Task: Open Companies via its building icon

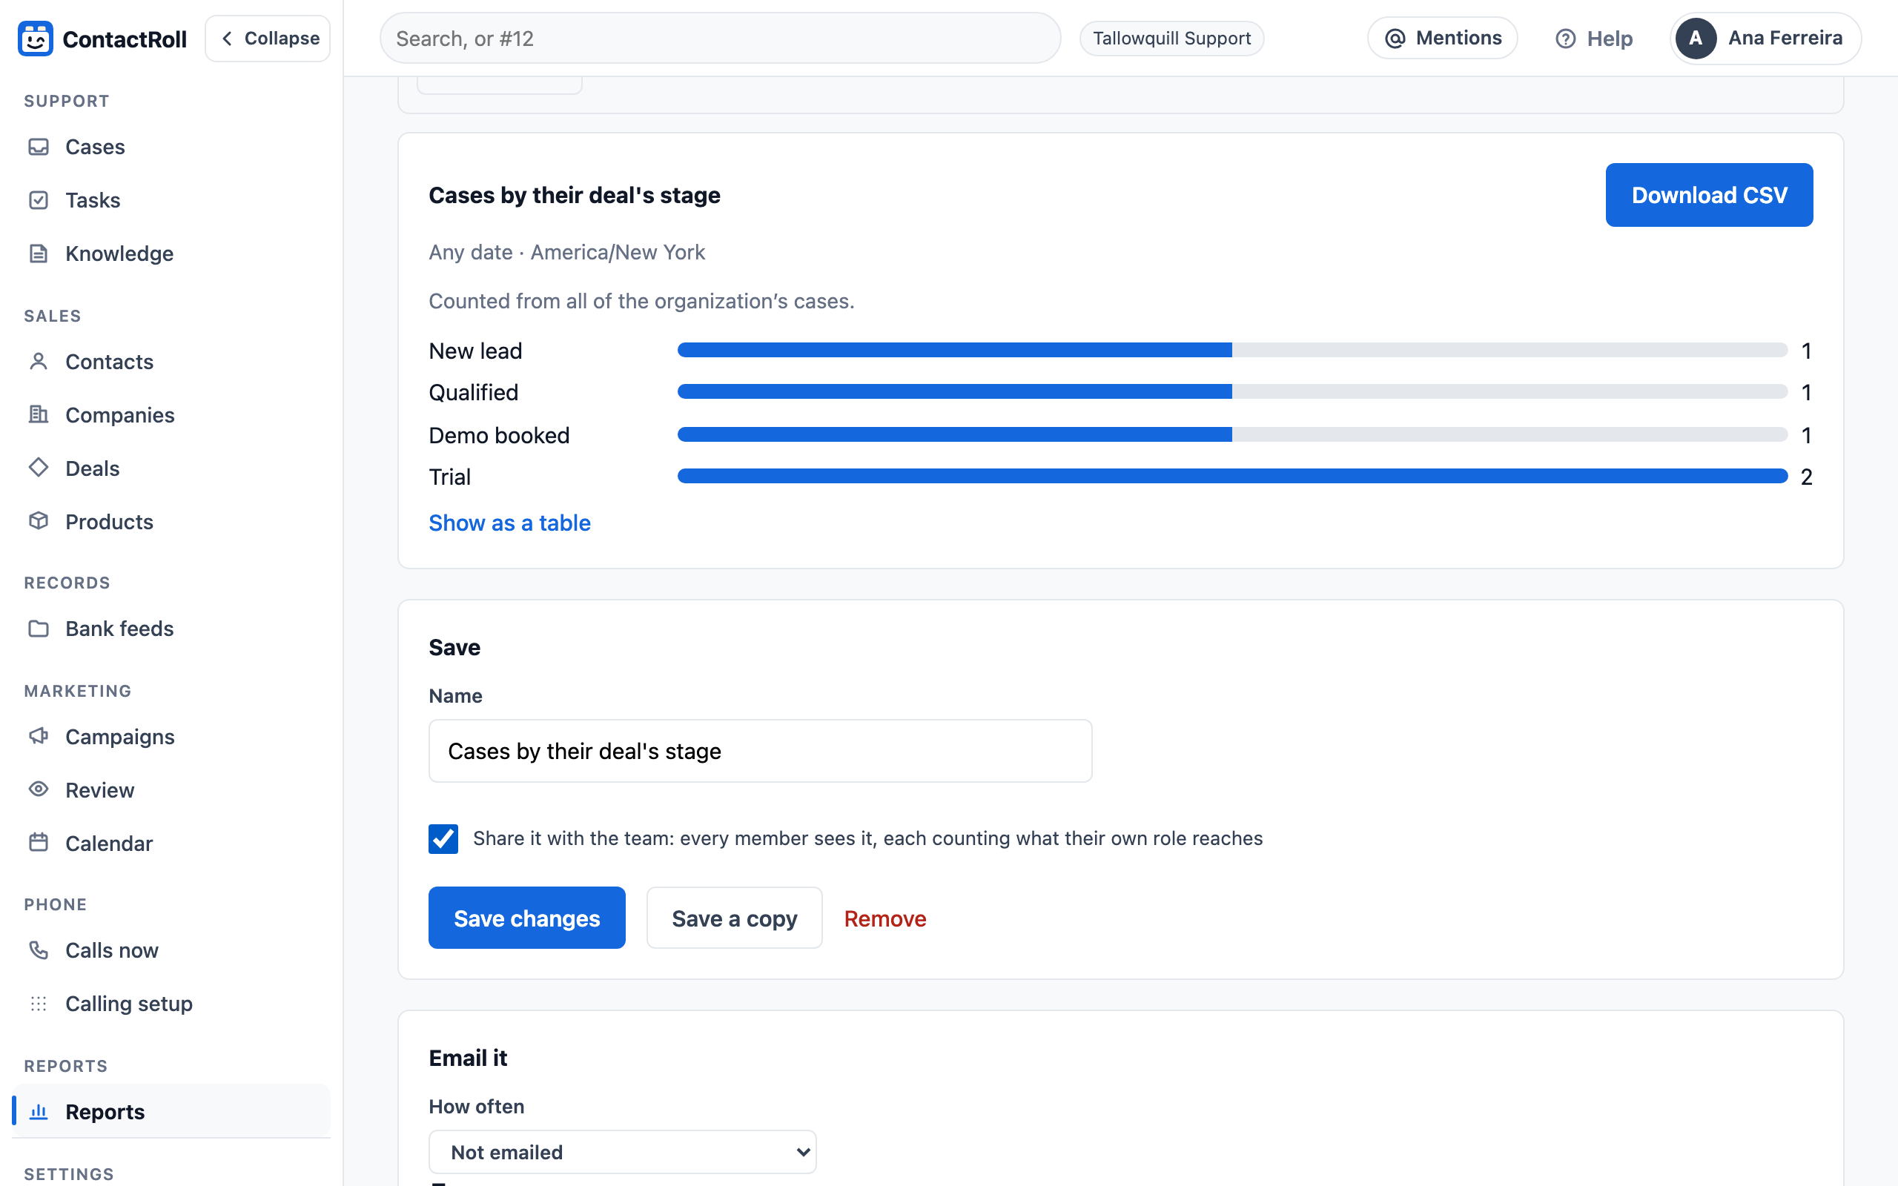Action: tap(39, 415)
